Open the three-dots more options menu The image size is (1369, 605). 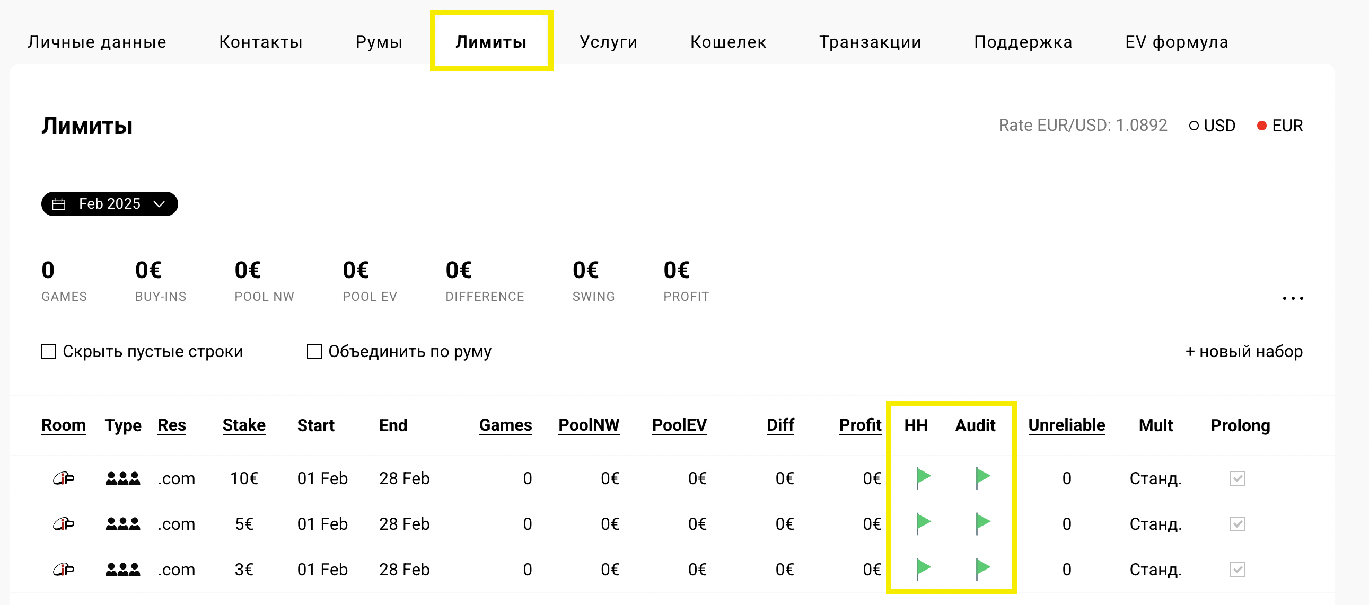point(1293,298)
